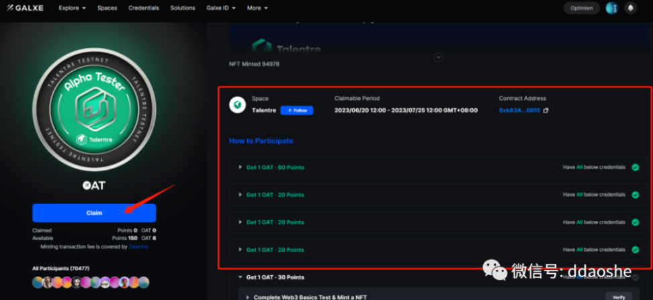This screenshot has width=653, height=300.
Task: Open the Credentials menu item
Action: (144, 8)
